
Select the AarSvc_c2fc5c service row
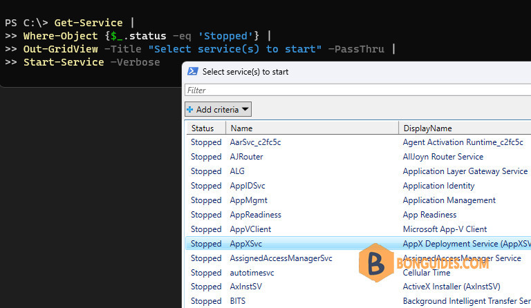[359, 142]
